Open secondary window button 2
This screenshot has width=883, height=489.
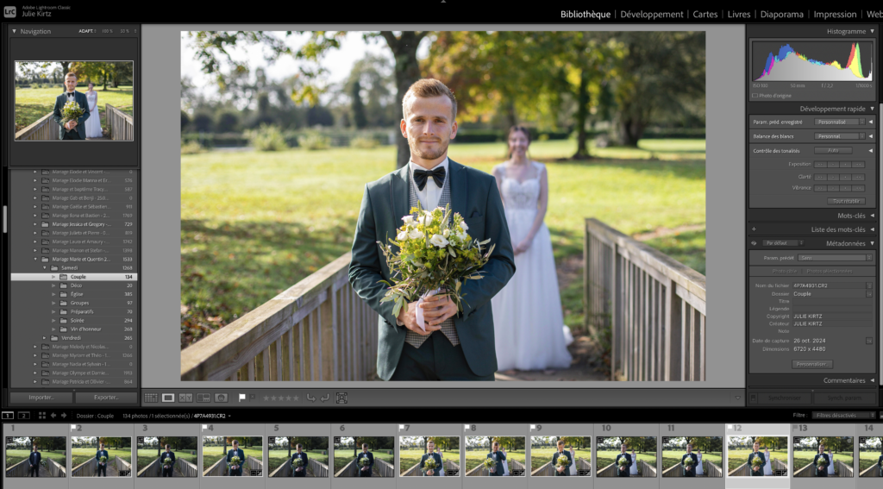coord(23,416)
